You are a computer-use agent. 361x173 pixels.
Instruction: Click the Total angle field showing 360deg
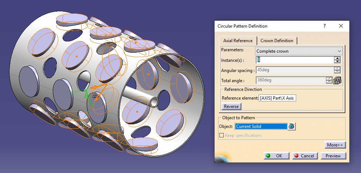tap(291, 80)
